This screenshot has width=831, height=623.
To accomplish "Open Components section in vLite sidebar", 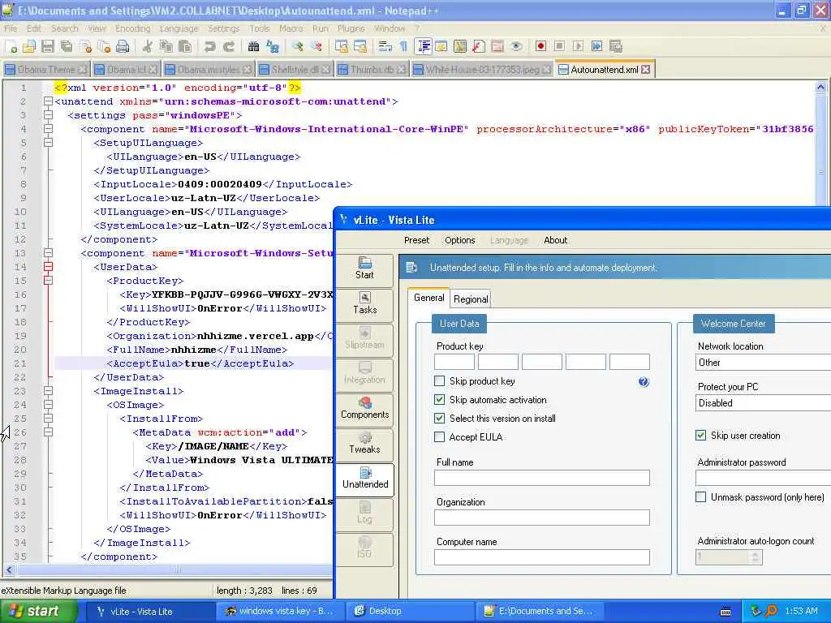I will pos(364,409).
